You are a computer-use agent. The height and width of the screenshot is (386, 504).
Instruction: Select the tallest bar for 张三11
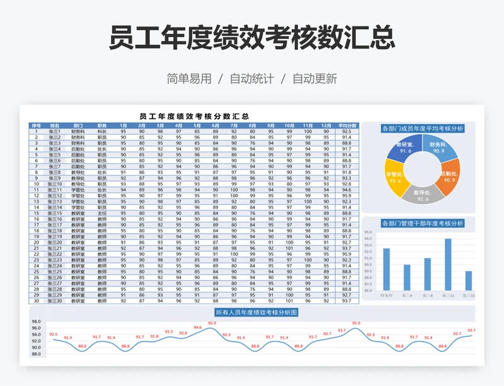coord(448,264)
